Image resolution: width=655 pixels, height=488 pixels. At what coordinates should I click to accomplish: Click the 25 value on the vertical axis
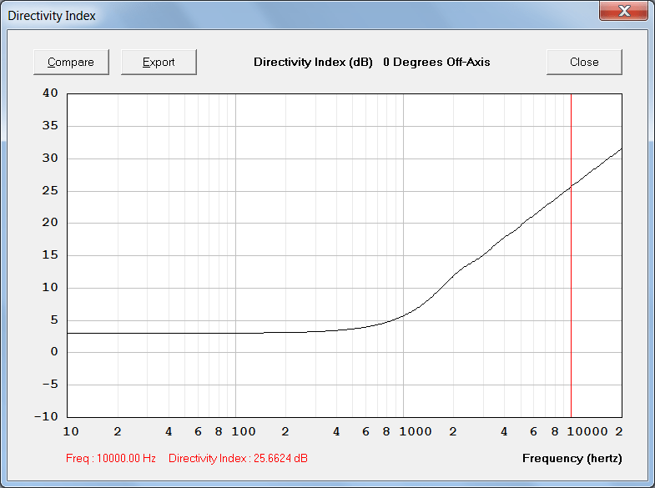tap(50, 190)
